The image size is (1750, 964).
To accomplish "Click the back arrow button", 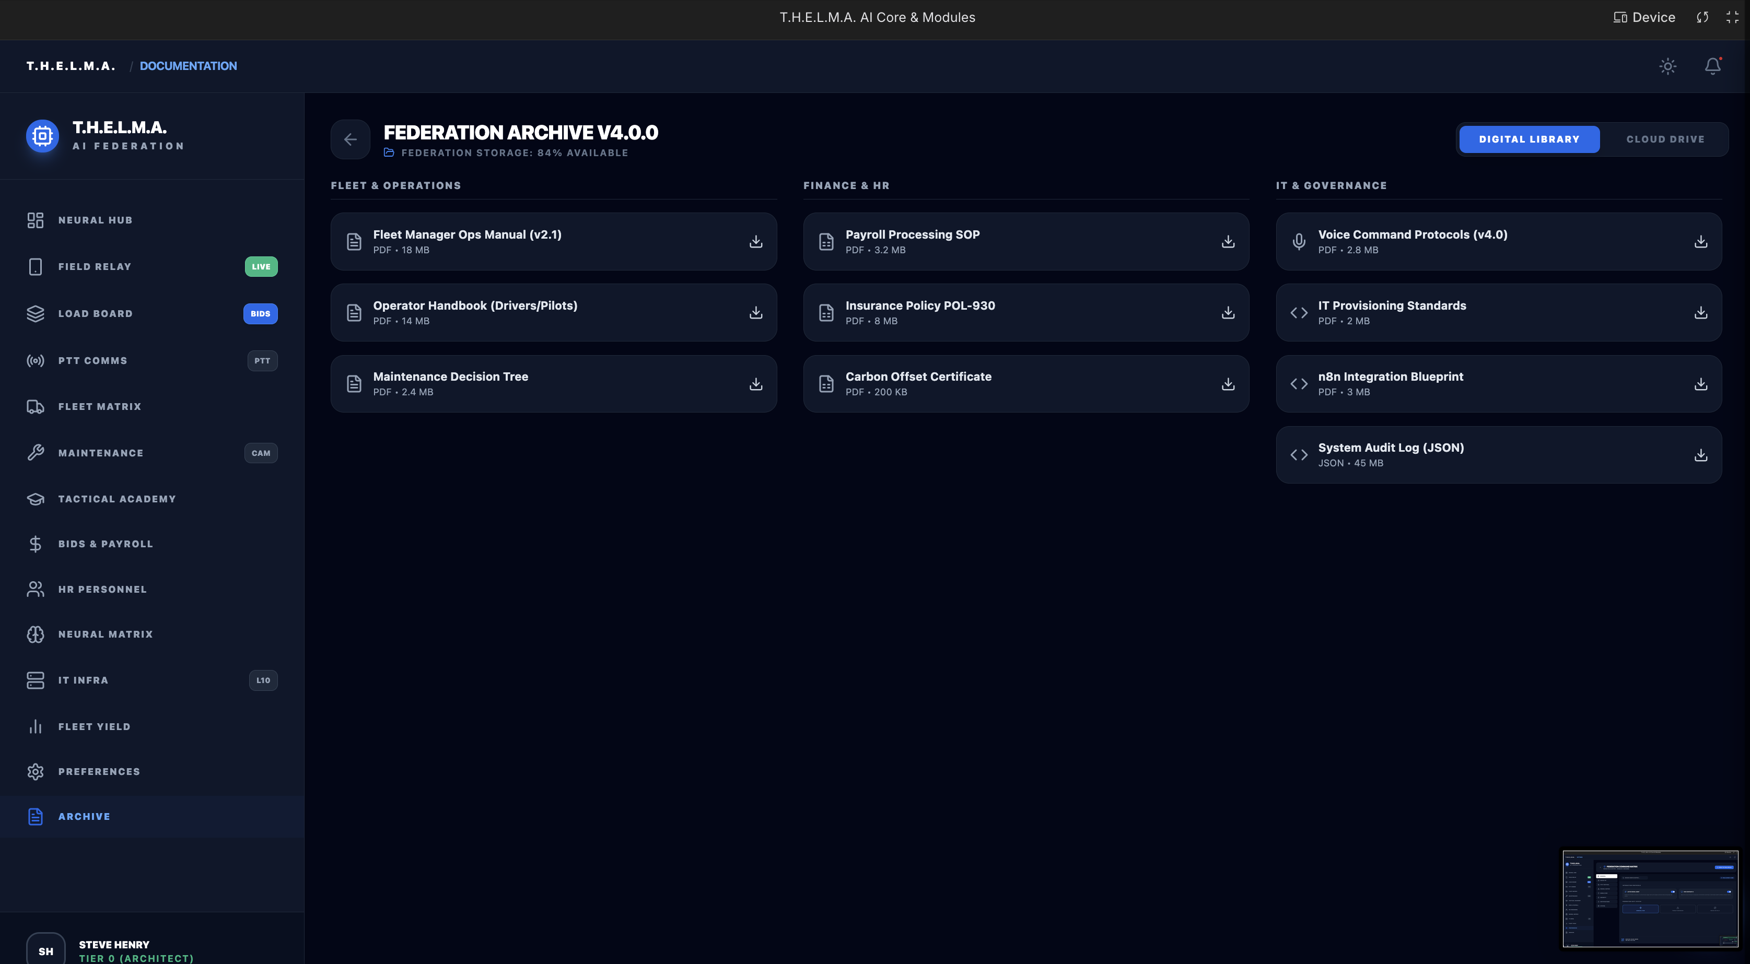I will (351, 139).
